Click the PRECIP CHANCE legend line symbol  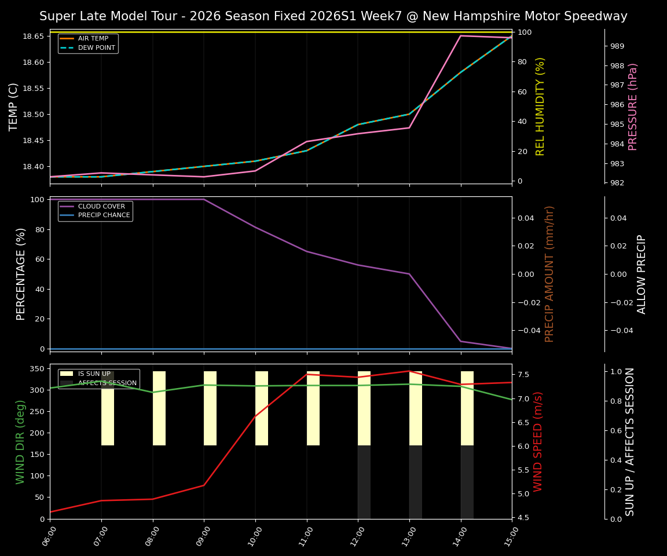tap(67, 214)
